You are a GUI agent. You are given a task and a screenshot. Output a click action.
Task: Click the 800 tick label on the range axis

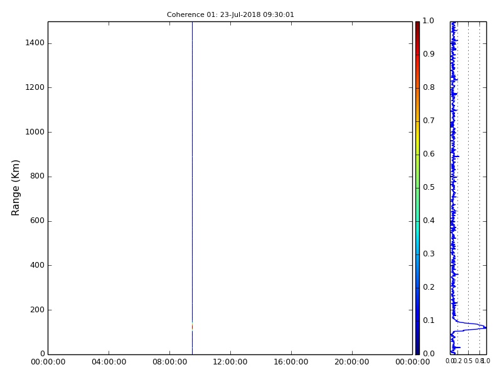point(37,177)
